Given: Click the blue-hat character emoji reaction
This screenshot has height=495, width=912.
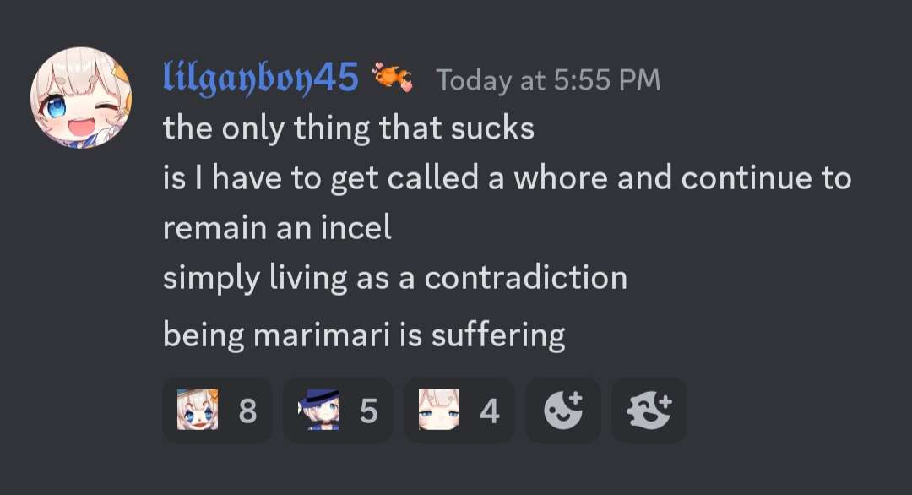Looking at the screenshot, I should [318, 410].
